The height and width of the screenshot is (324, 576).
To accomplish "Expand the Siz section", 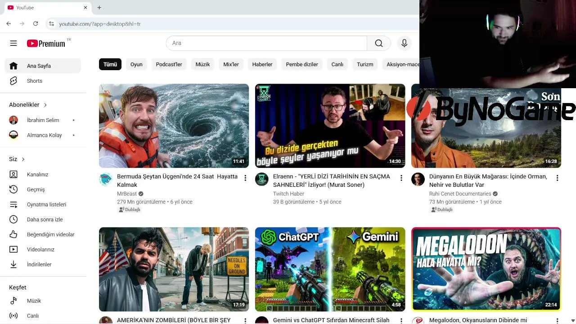I will click(x=17, y=159).
